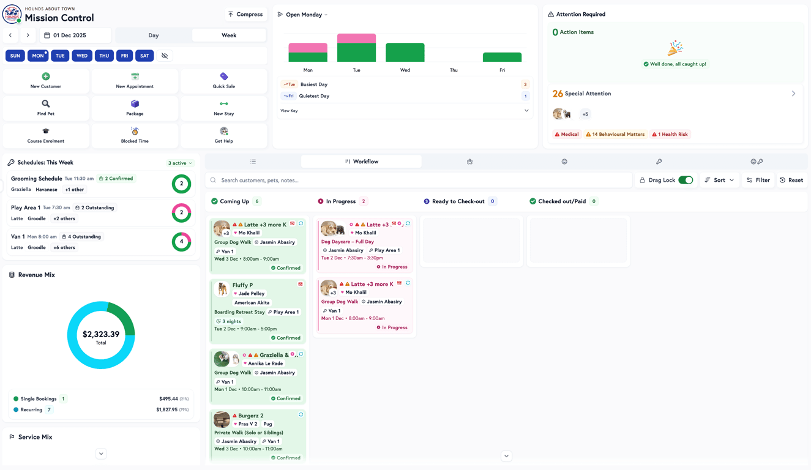Click the down chevron below workflow columns

(x=506, y=456)
